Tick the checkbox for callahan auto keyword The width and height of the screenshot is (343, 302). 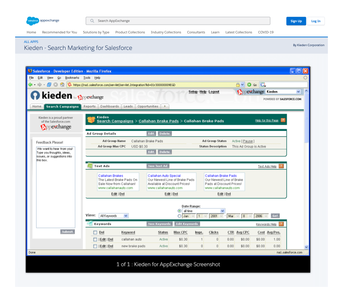95,240
